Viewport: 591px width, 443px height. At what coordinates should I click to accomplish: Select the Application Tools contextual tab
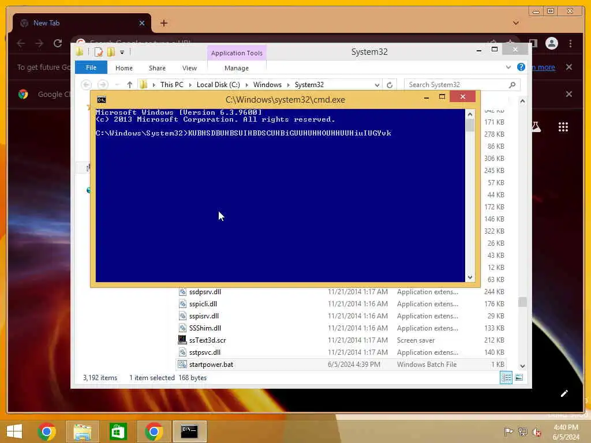[237, 53]
